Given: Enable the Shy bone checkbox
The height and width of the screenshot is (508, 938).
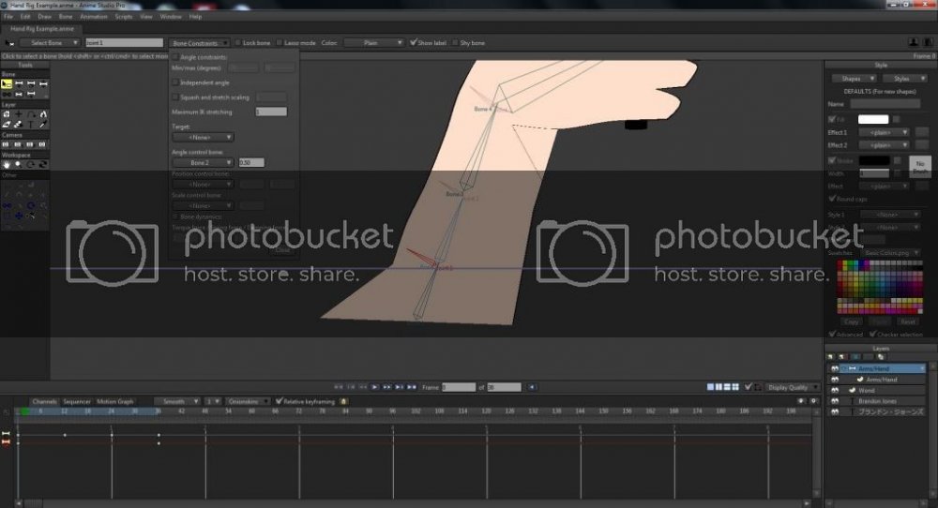Looking at the screenshot, I should pos(455,43).
